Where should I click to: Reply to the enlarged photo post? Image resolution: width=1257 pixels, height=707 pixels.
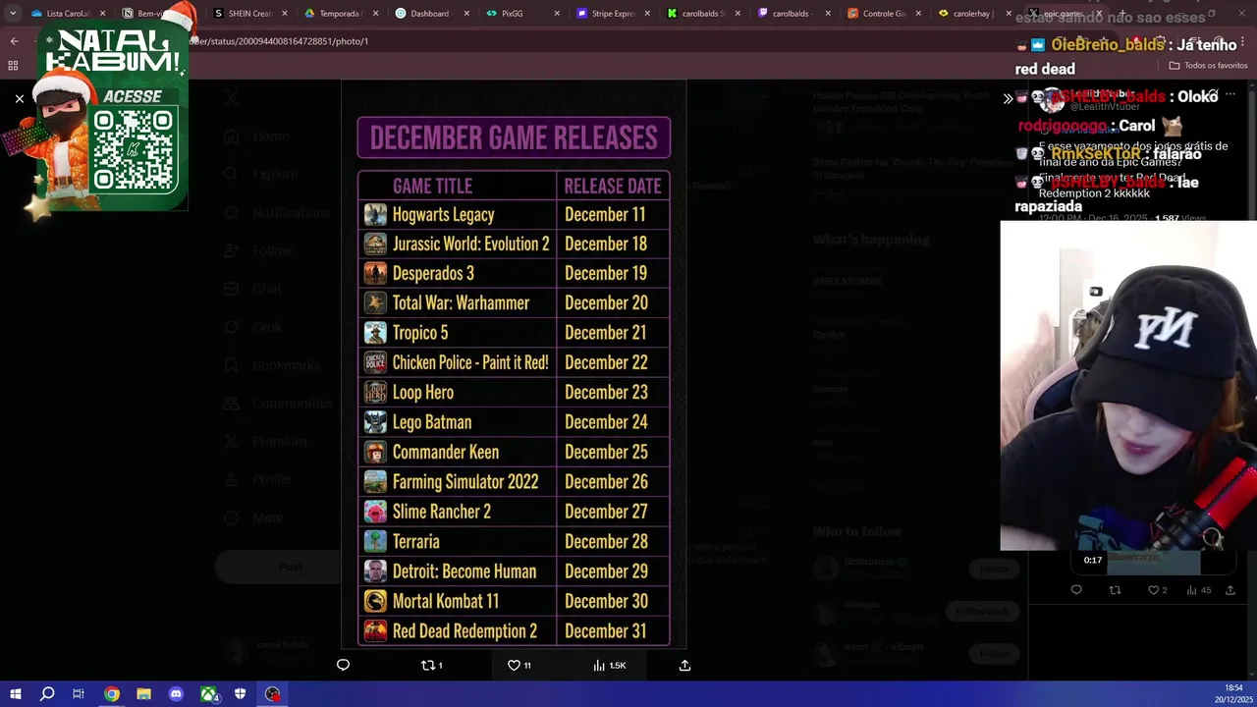coord(343,665)
